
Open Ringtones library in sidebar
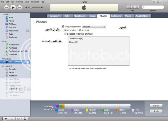13,37
